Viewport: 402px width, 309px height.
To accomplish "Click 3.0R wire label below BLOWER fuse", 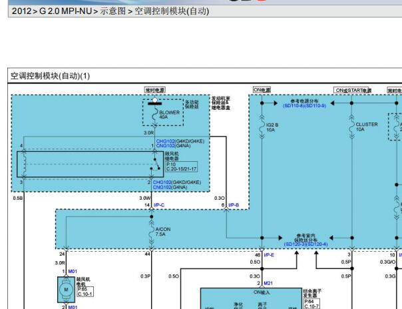I will click(148, 133).
